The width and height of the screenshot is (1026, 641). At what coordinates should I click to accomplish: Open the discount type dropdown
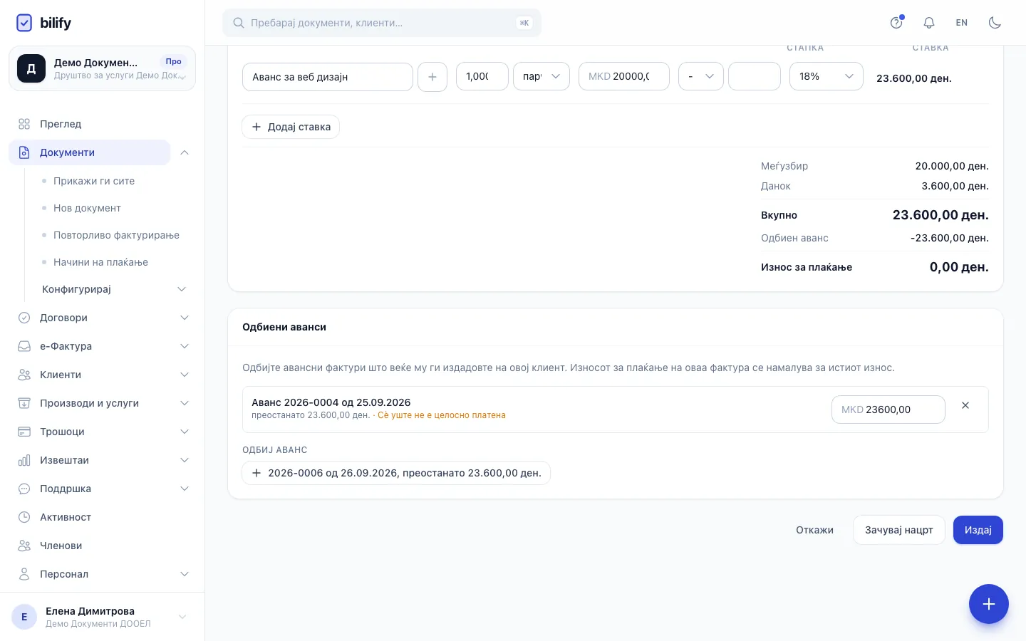701,76
